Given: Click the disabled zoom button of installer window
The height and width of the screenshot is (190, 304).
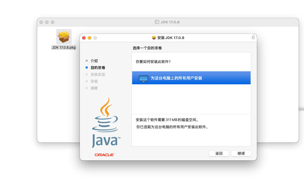Looking at the screenshot, I should [x=95, y=38].
